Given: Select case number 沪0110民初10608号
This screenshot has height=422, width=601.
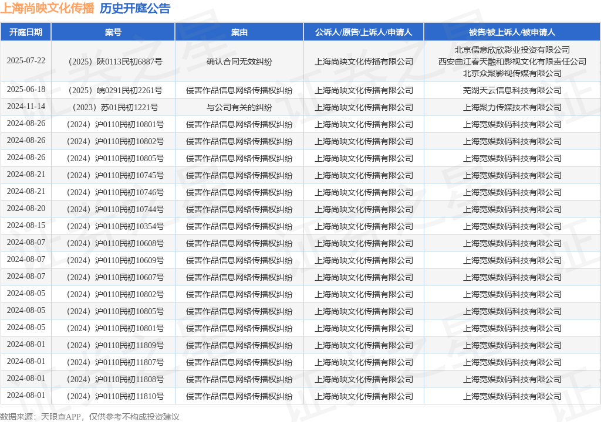Looking at the screenshot, I should 130,243.
